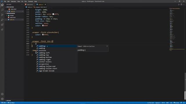Open the Search view in activity bar

2,10
